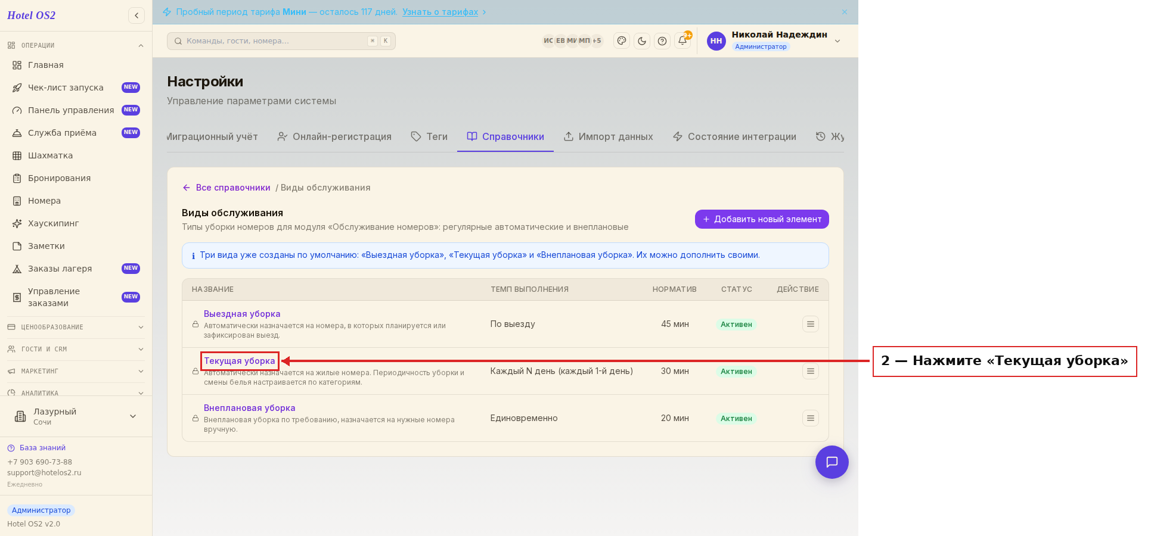
Task: Click Активен status of Выездная уборка
Action: pyautogui.click(x=736, y=325)
